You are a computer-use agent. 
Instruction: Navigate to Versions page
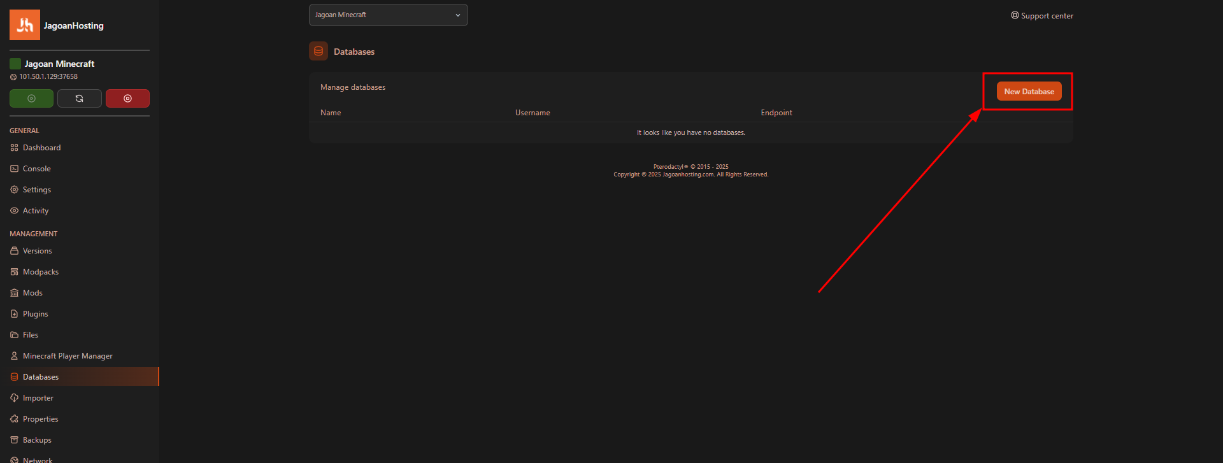pyautogui.click(x=80, y=251)
